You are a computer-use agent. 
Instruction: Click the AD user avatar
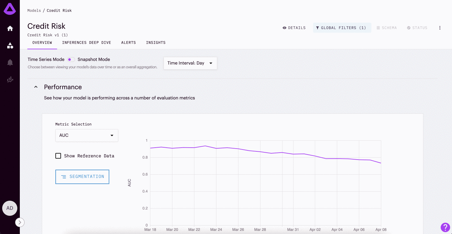tap(10, 208)
